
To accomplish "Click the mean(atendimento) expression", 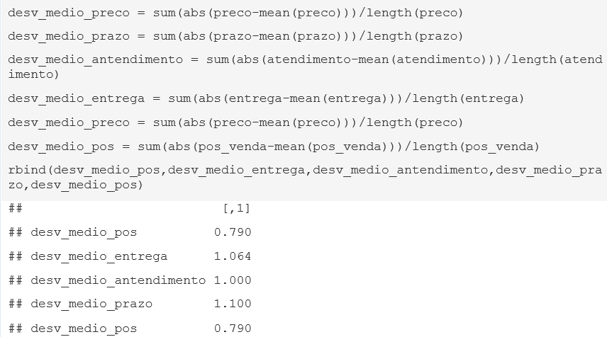I will tap(422, 60).
